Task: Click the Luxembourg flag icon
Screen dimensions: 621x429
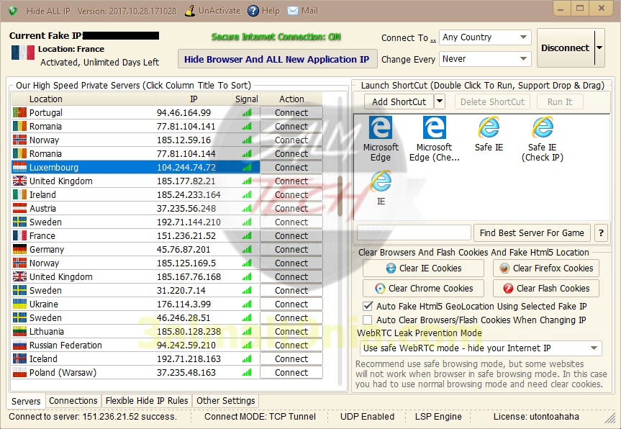Action: pos(19,167)
